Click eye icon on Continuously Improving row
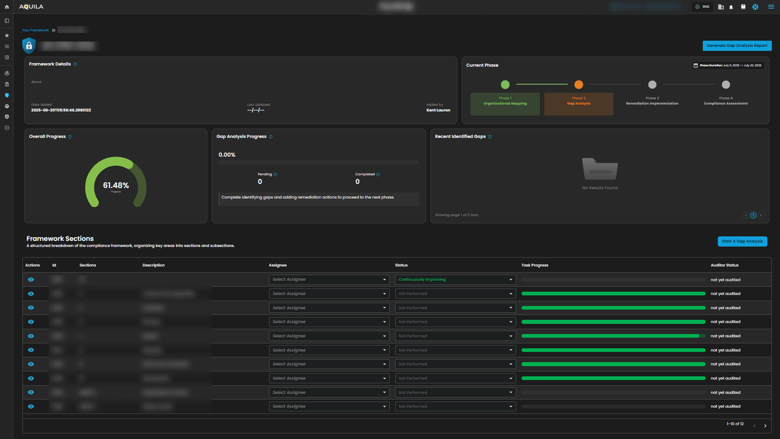Screen dimensions: 780x439 (x=31, y=280)
